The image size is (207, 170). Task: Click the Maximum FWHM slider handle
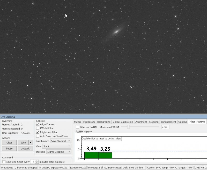[x=128, y=127]
